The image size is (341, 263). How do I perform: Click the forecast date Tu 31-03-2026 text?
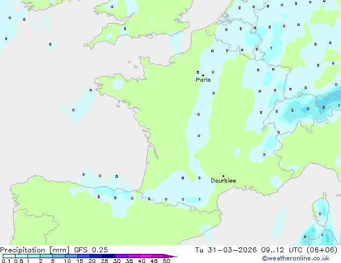coord(226,250)
